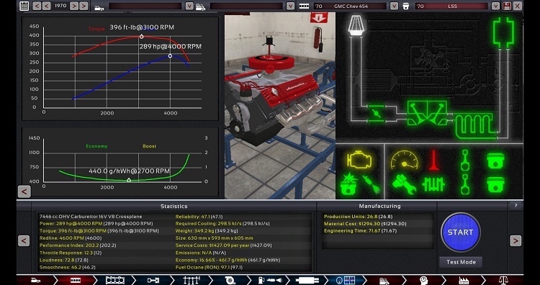Open the calendar icon in top bar
The width and height of the screenshot is (540, 285).
click(24, 6)
